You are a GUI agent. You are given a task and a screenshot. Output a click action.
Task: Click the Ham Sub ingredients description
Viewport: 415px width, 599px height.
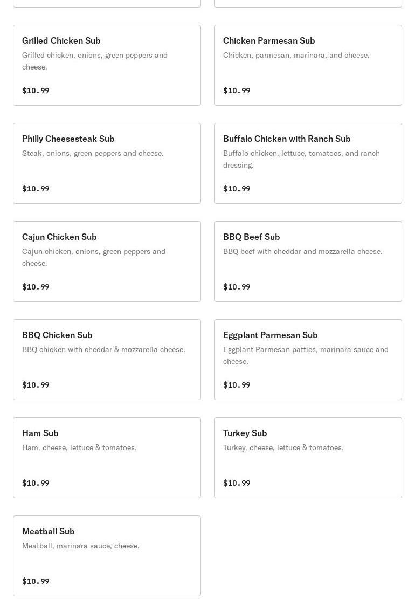click(79, 447)
